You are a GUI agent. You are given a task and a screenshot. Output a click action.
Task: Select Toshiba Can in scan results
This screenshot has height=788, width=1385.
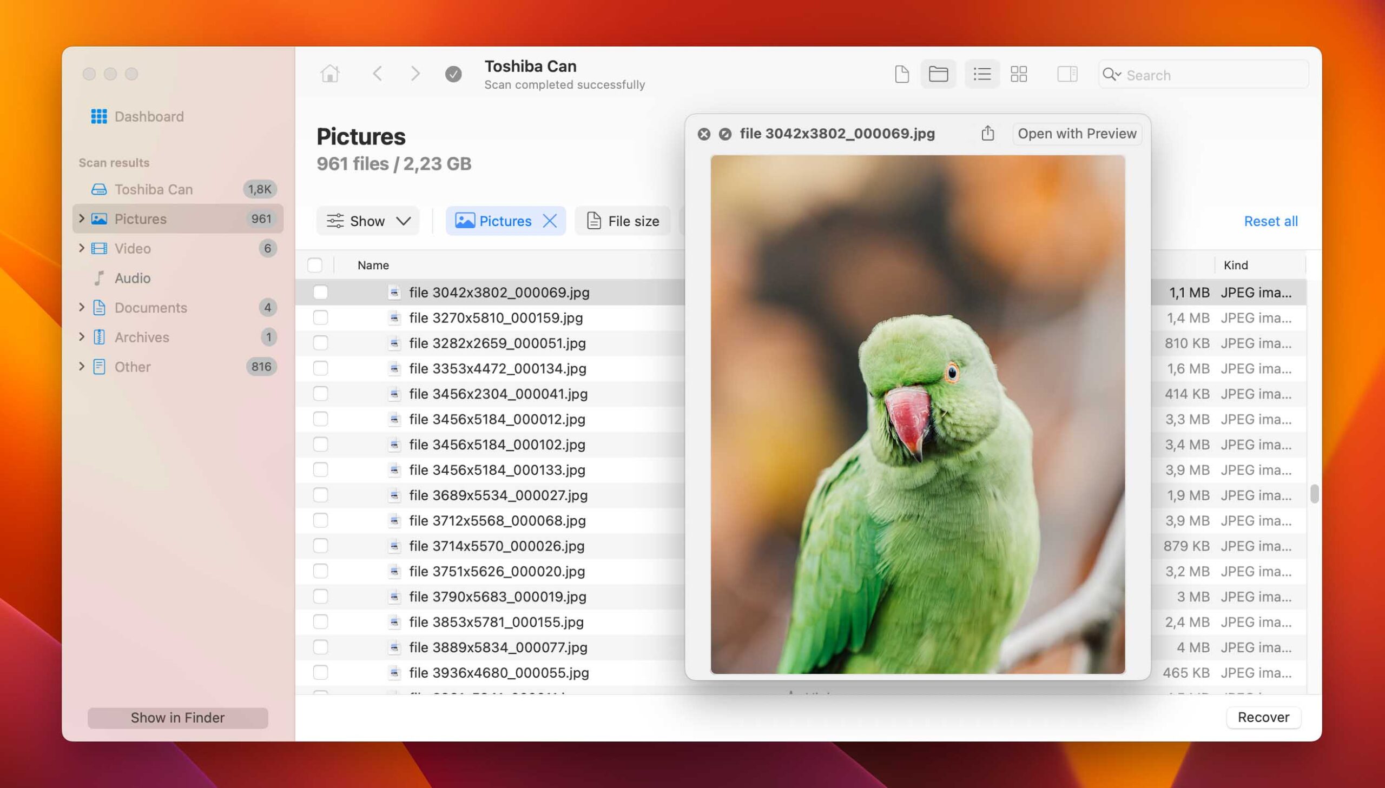click(177, 189)
